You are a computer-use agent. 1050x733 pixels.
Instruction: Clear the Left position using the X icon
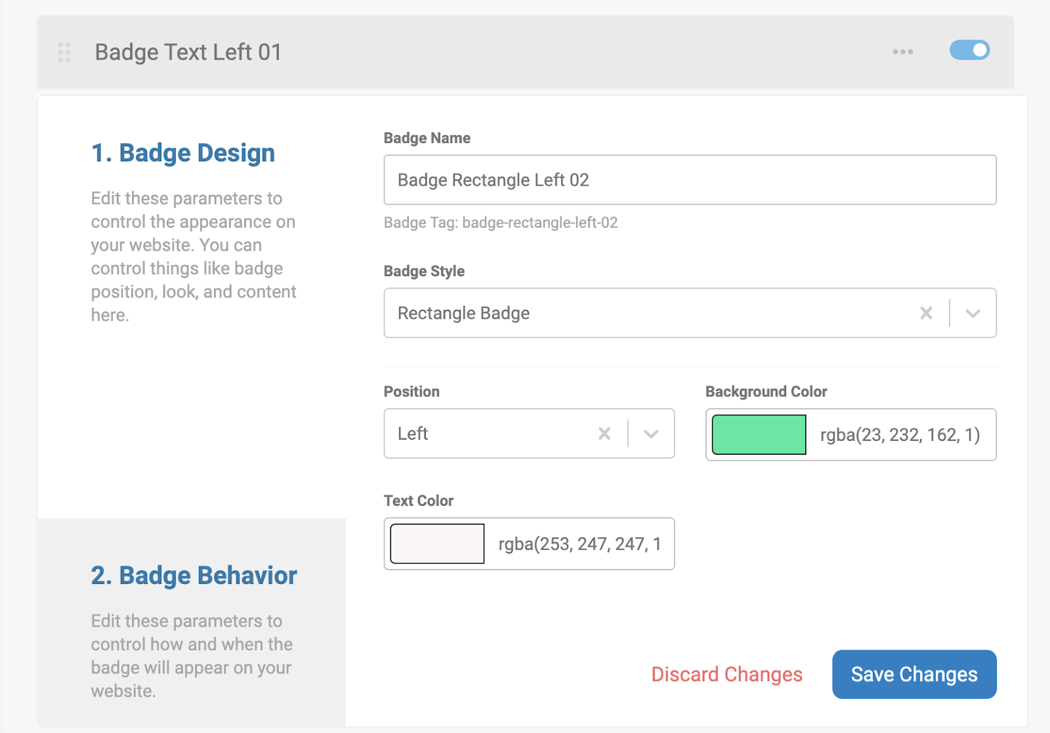point(604,433)
